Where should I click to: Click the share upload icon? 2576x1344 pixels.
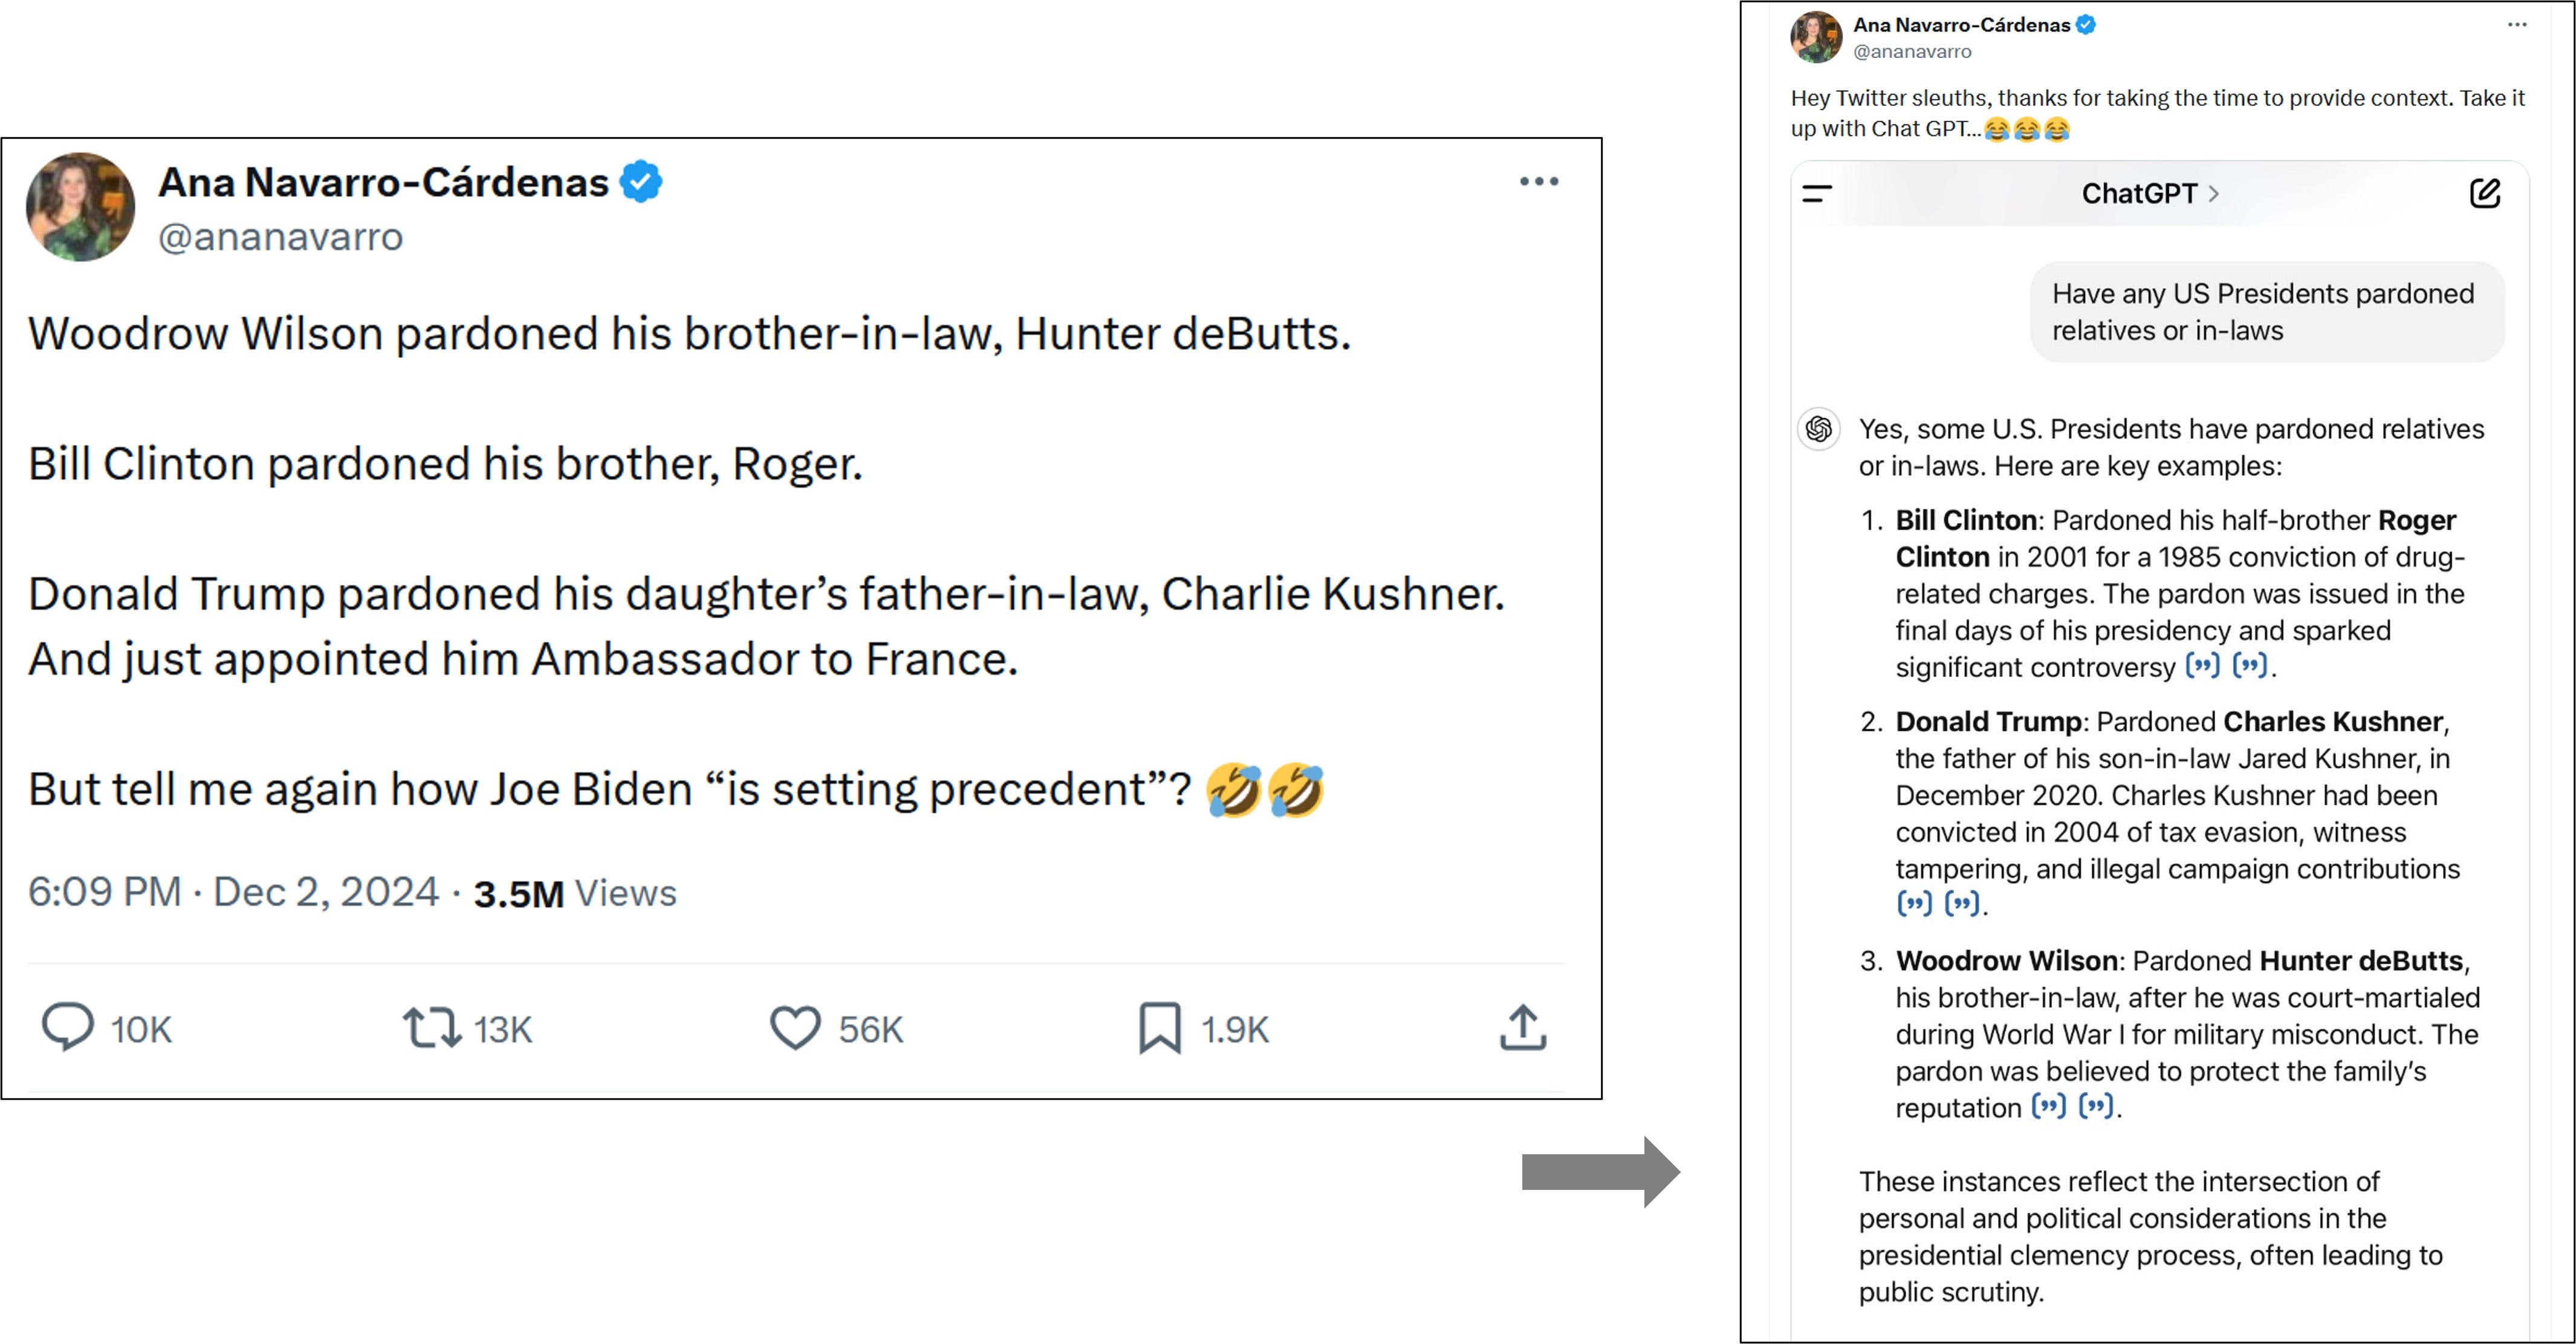point(1523,1027)
